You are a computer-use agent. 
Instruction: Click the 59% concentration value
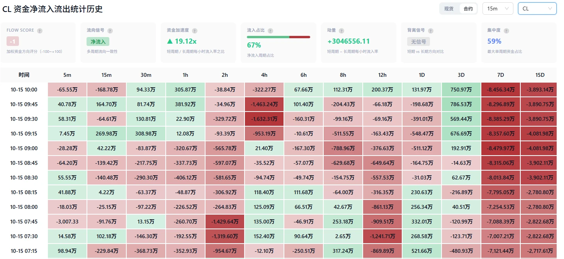click(x=494, y=41)
